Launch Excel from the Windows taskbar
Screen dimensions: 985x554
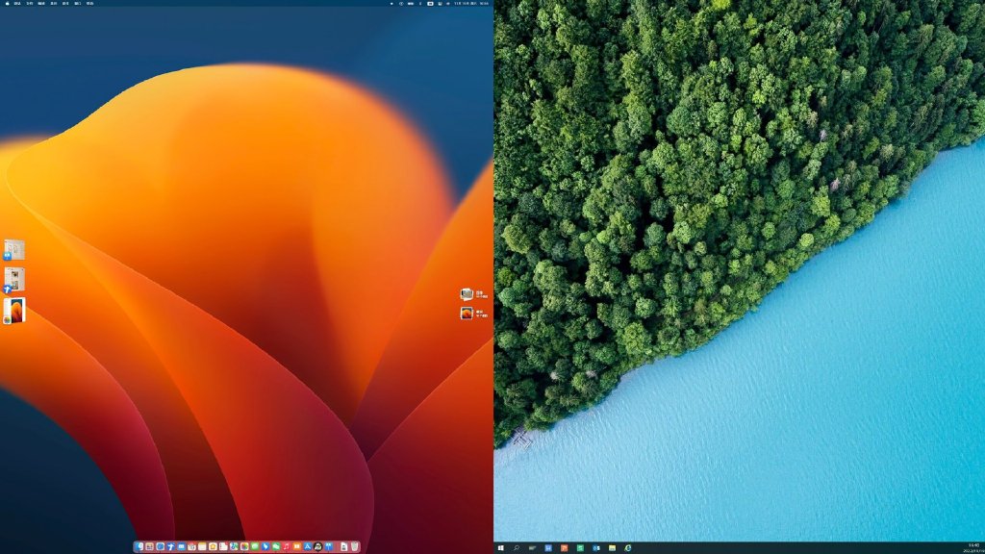pos(580,547)
